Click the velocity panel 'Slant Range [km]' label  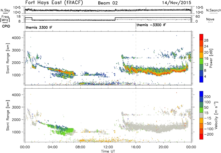8,115
